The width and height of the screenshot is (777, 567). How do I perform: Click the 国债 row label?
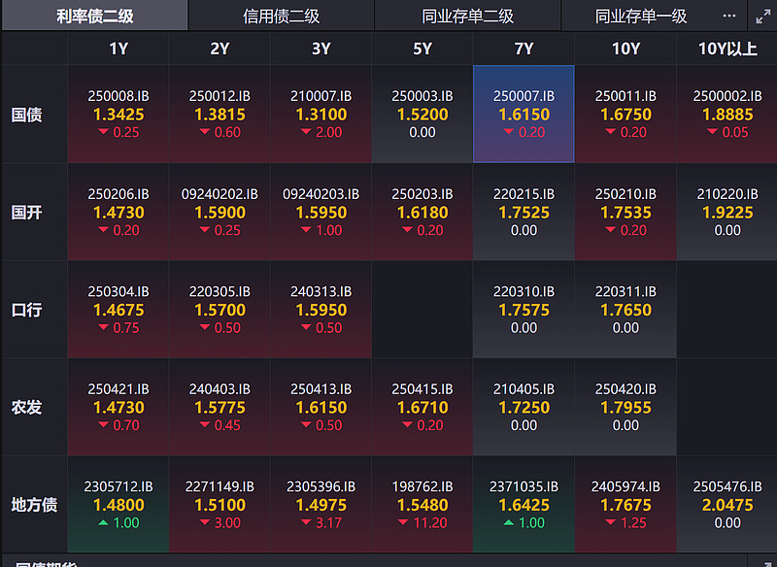pyautogui.click(x=32, y=115)
